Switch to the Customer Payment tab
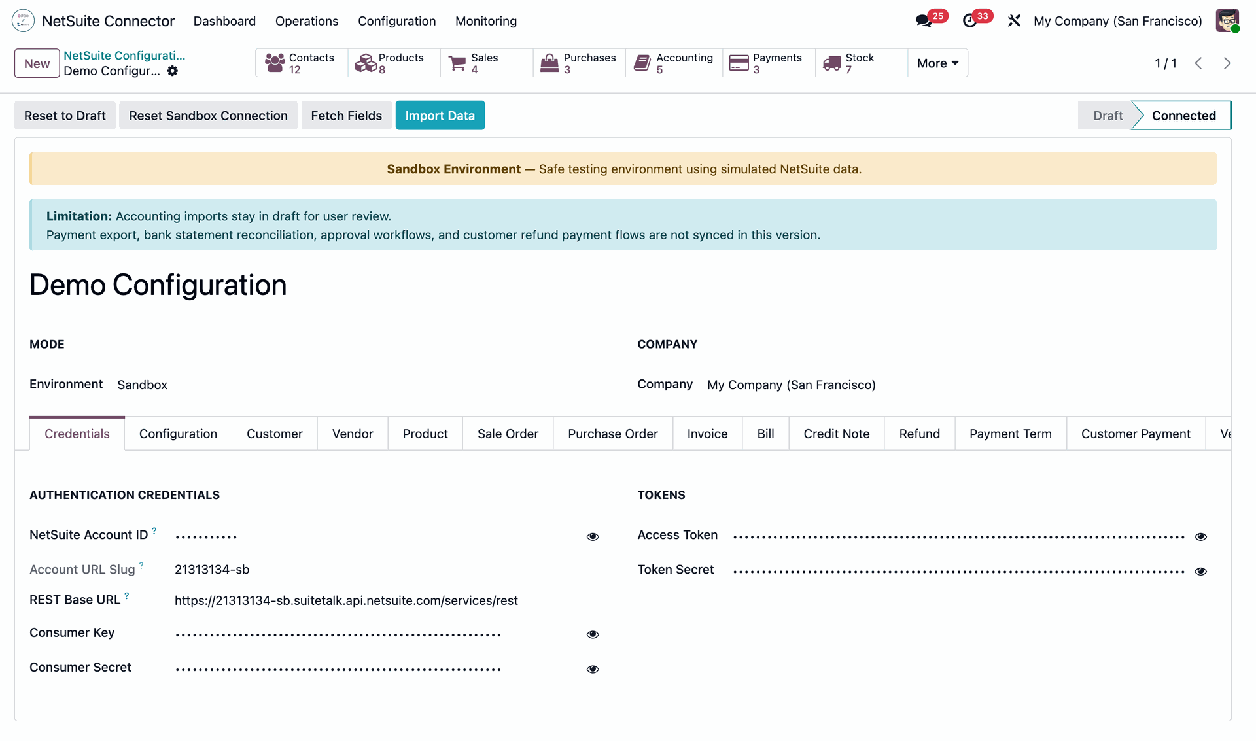Image resolution: width=1256 pixels, height=741 pixels. (x=1136, y=434)
